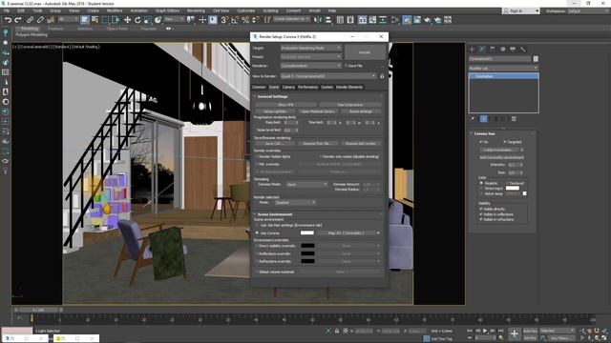
Task: Click the Redo arrow in main toolbar
Action: pos(18,20)
